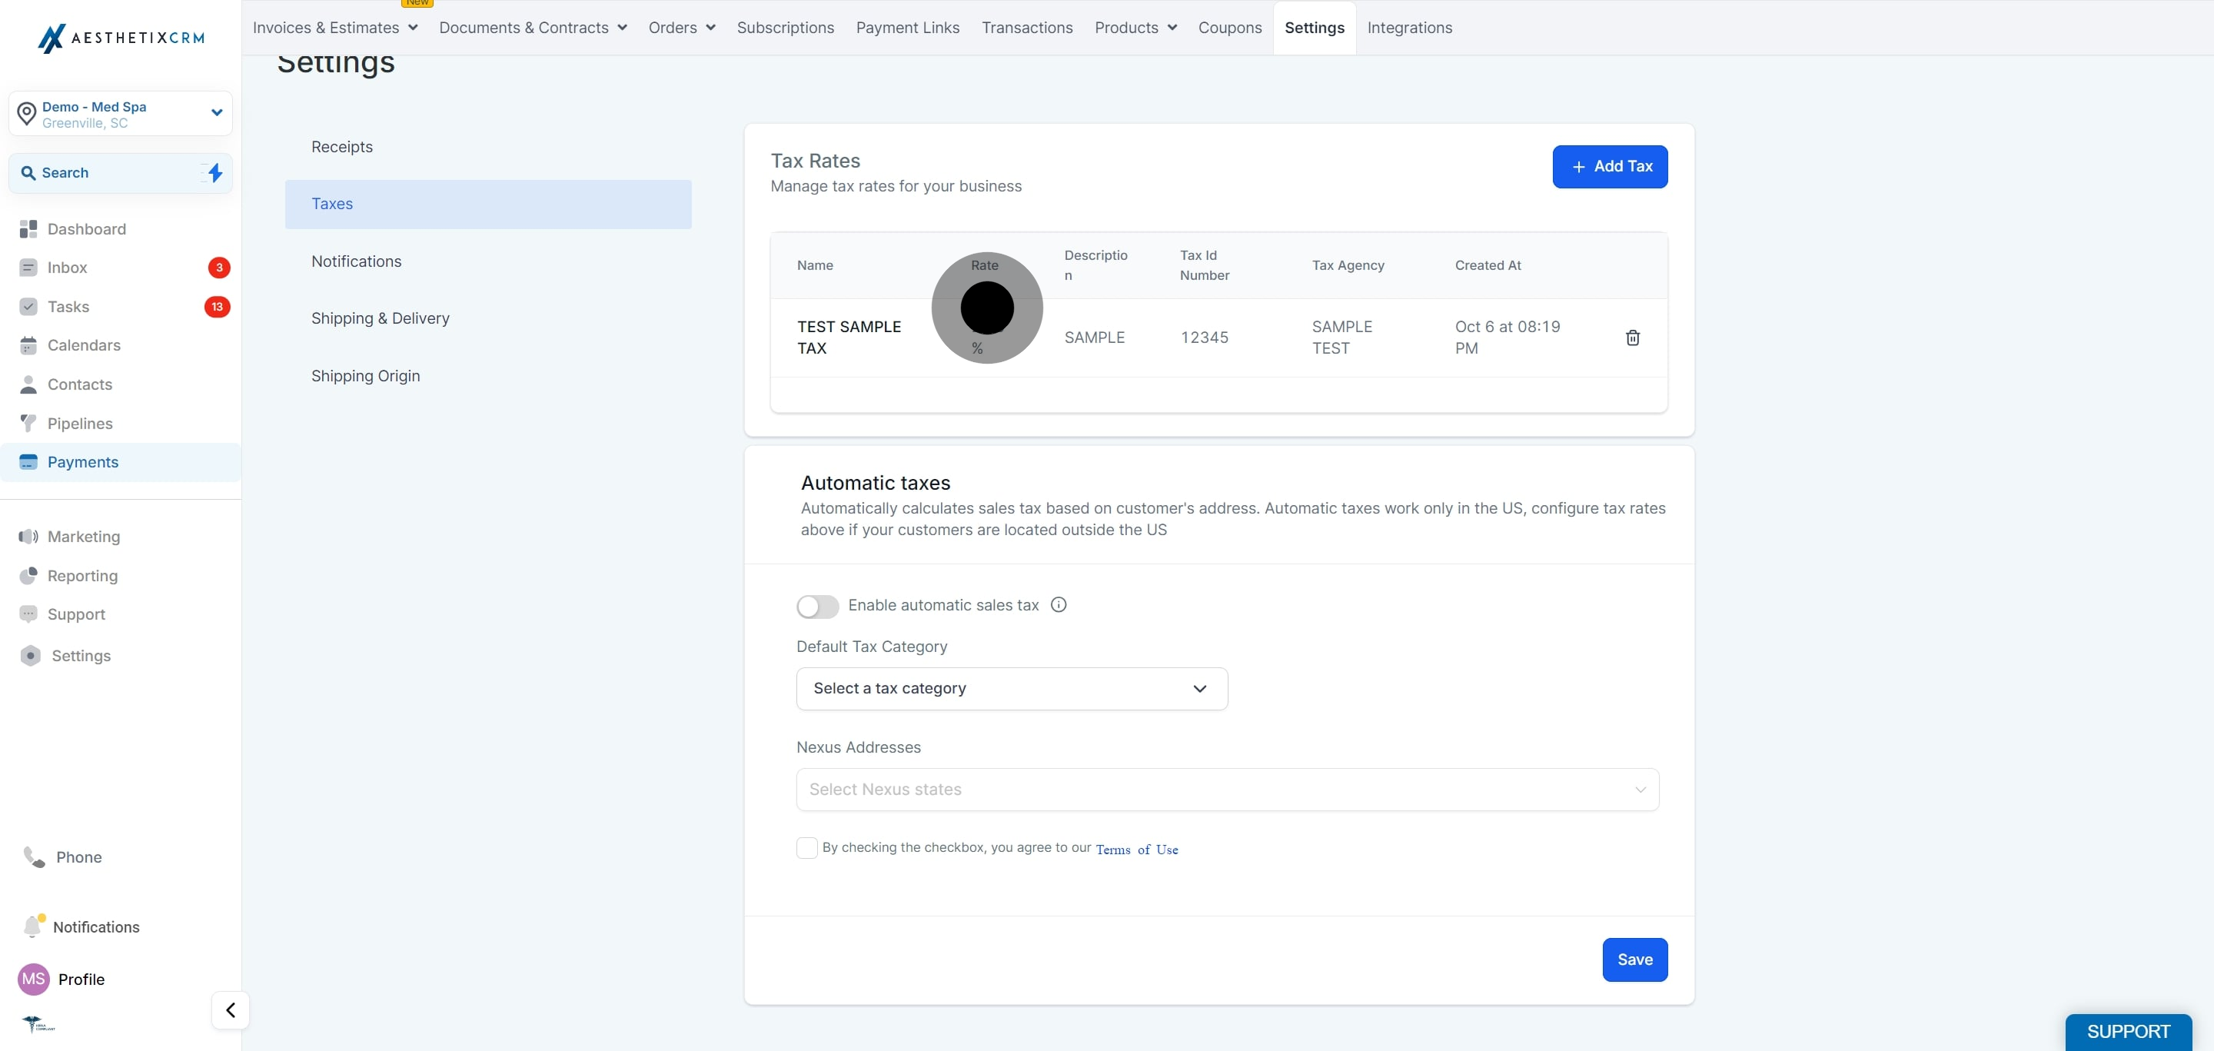Click the SAMPLE description cell
The height and width of the screenshot is (1051, 2214).
tap(1094, 338)
